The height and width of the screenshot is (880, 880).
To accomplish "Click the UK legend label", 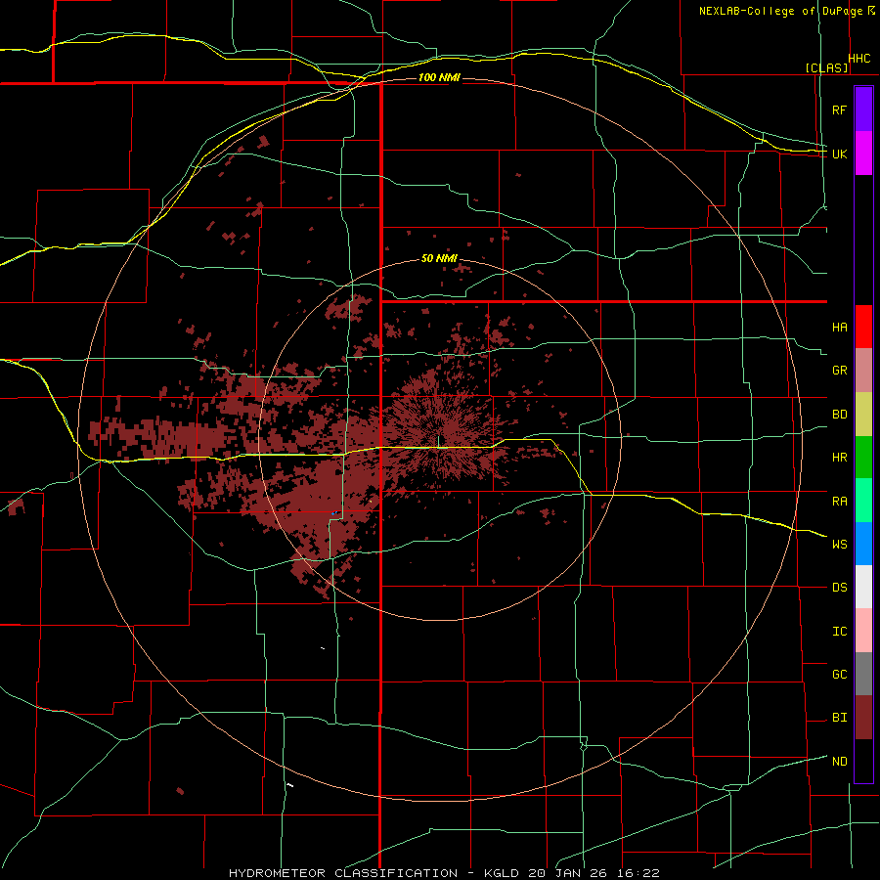I will point(839,154).
